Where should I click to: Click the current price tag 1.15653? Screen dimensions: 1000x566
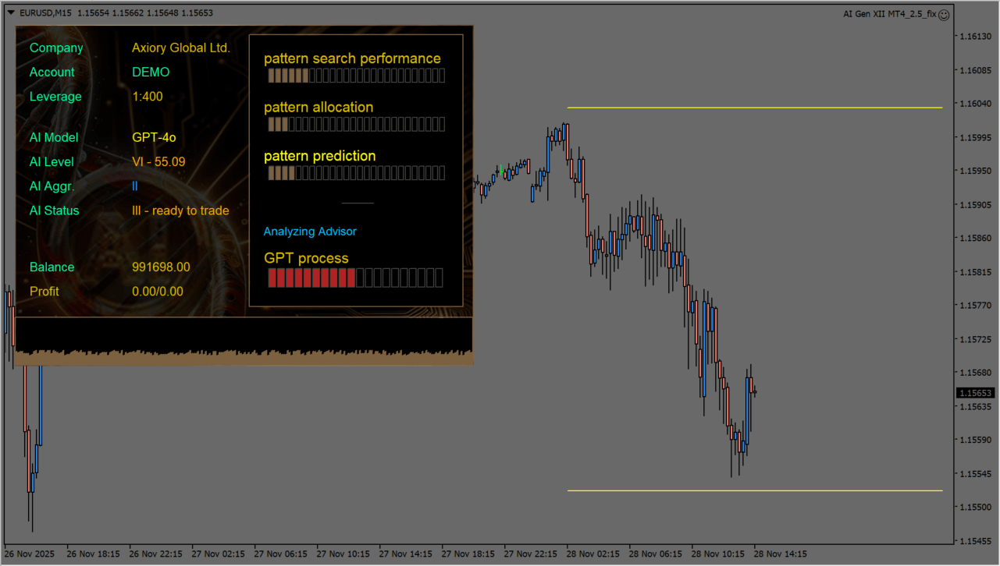tap(976, 393)
